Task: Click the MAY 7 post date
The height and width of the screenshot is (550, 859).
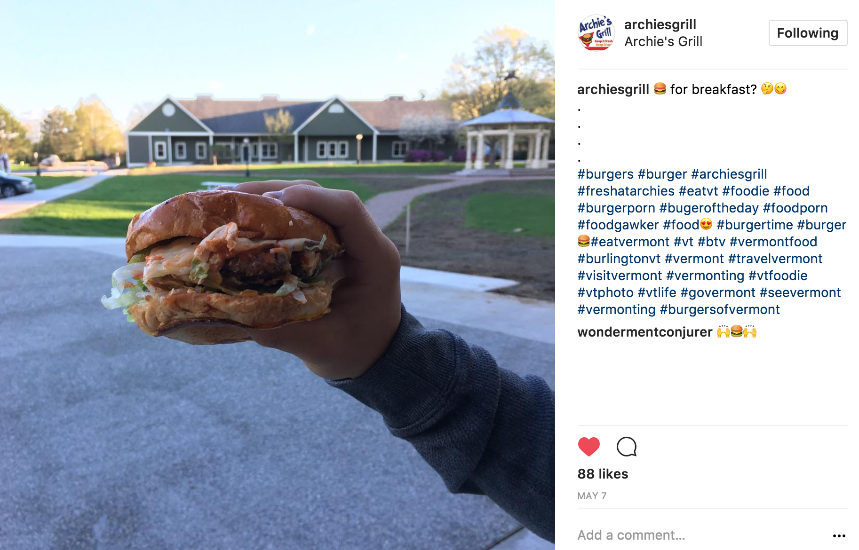Action: point(592,496)
